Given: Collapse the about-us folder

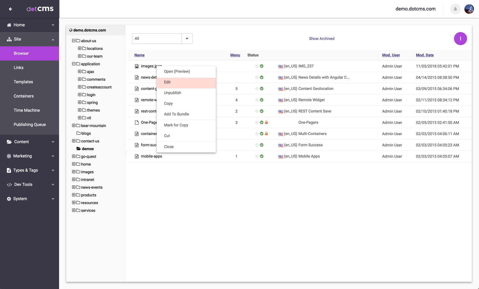Looking at the screenshot, I should pos(74,41).
